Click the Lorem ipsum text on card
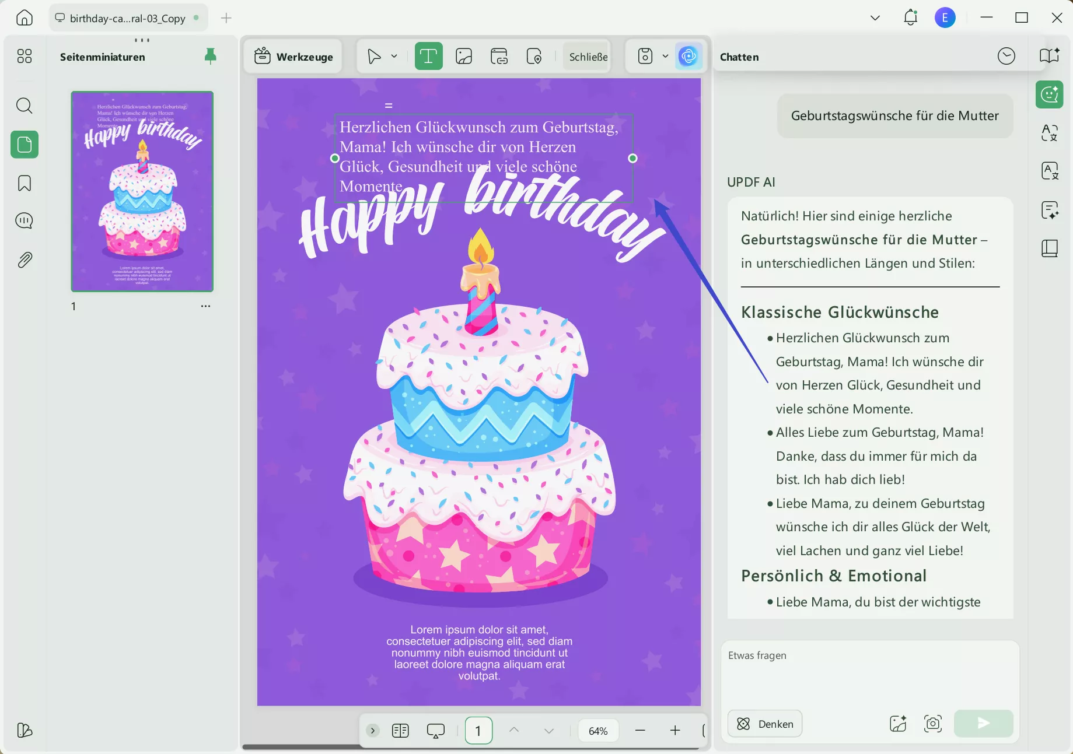Image resolution: width=1073 pixels, height=754 pixels. [x=479, y=653]
